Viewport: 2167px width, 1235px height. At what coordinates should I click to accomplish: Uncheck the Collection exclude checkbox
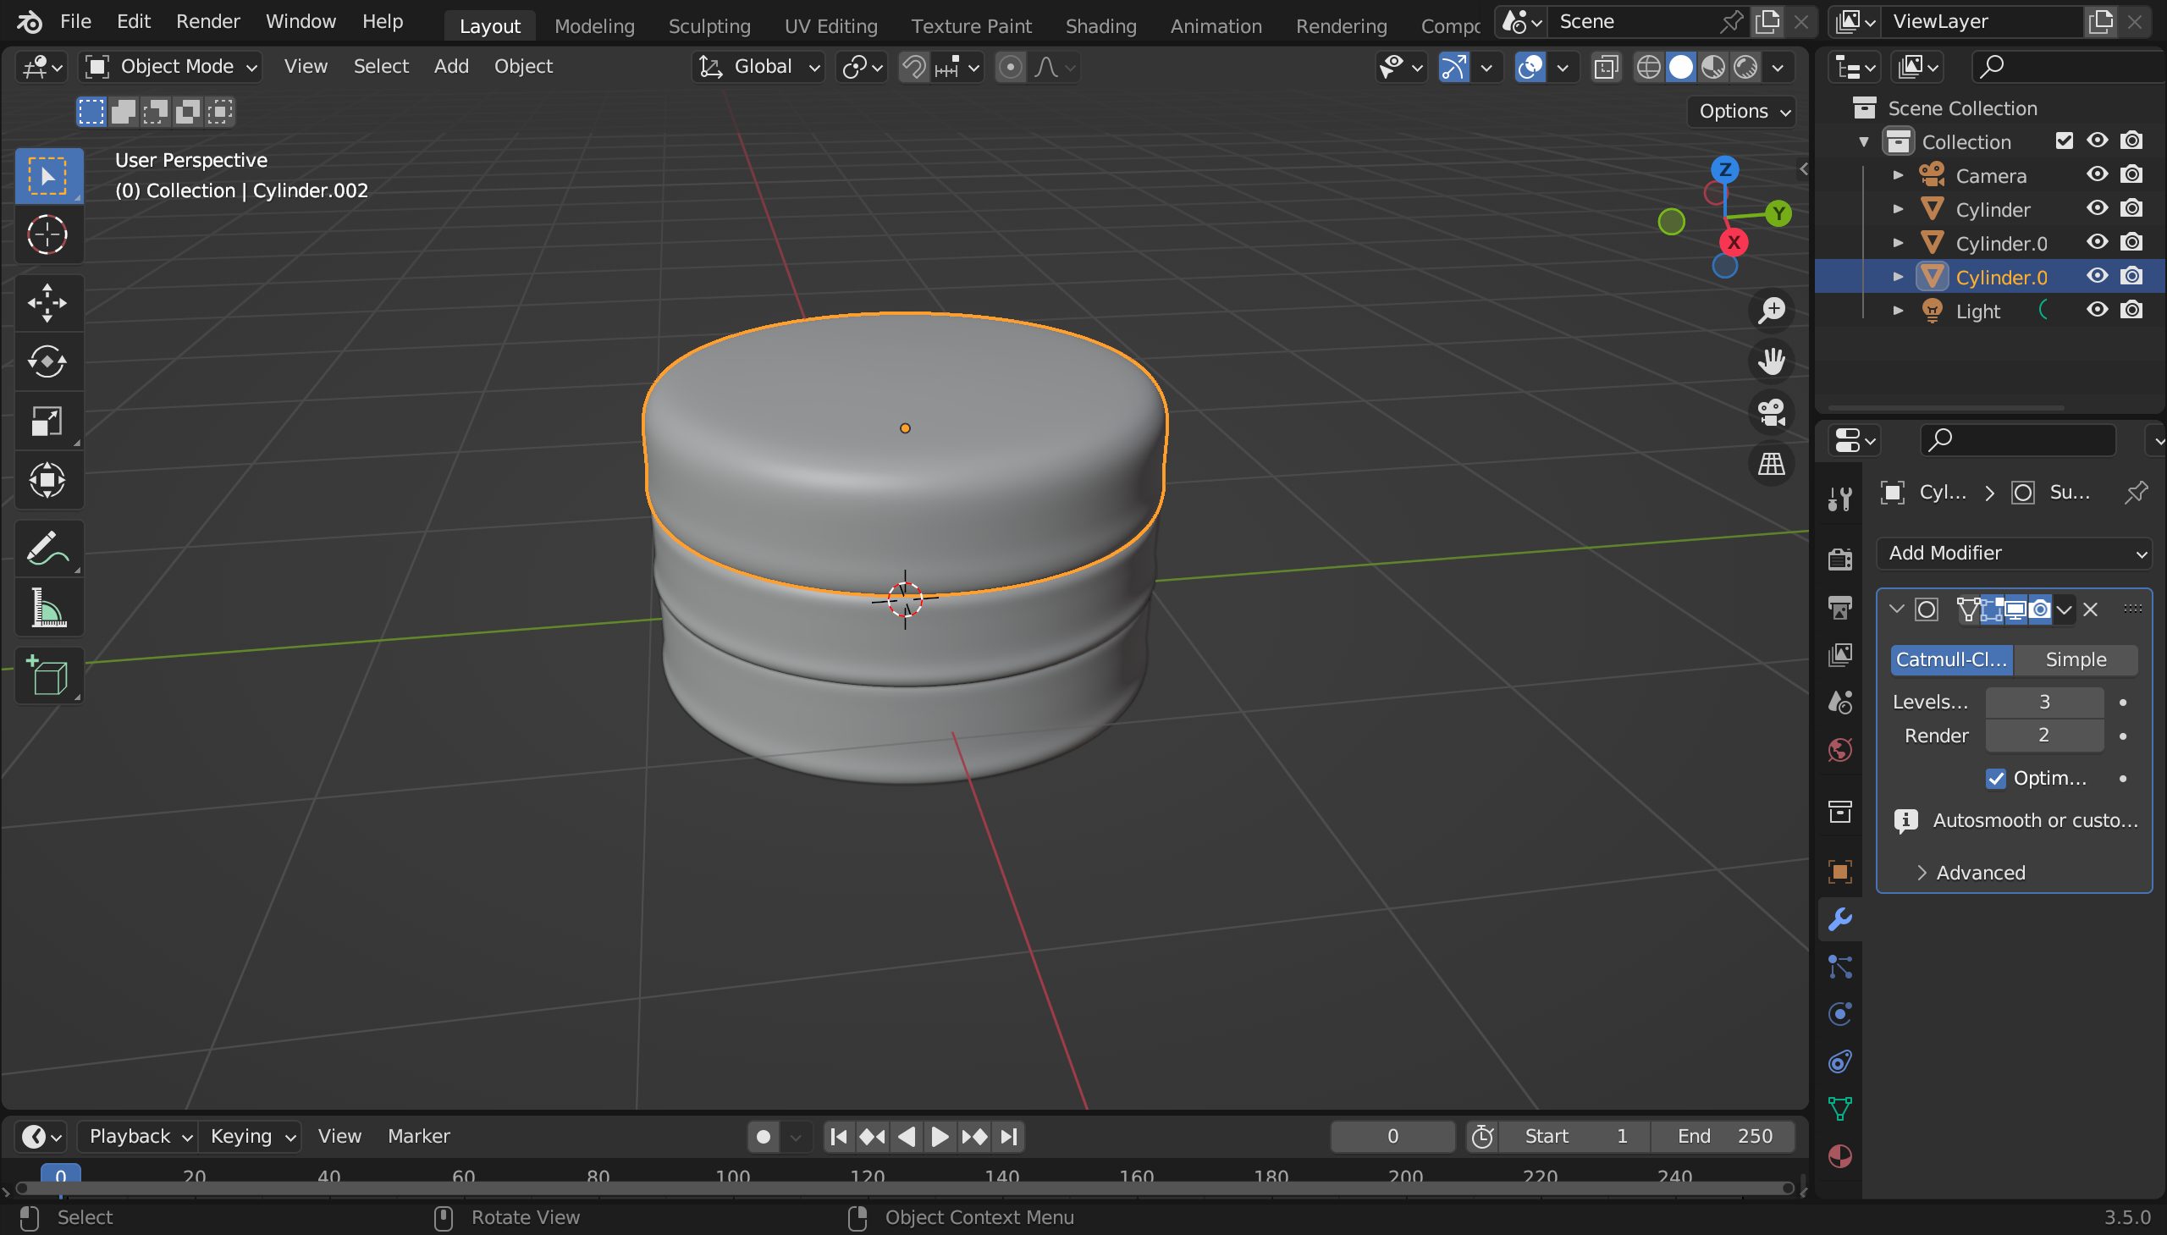pos(2065,141)
